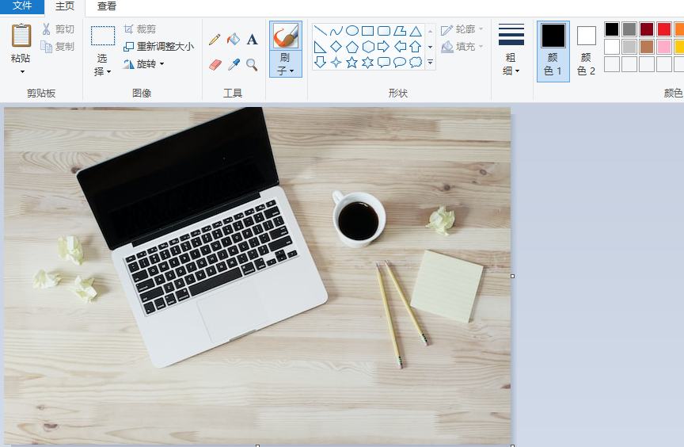Open the 文件 menu tab
684x447 pixels.
point(22,6)
